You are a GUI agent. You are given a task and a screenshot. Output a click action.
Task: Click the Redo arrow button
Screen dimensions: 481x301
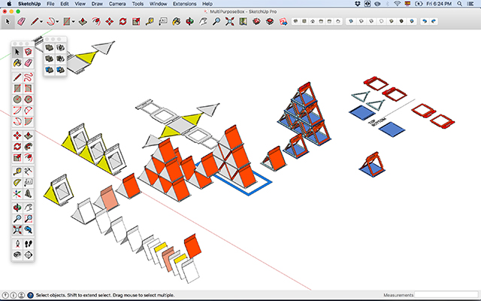[434, 21]
